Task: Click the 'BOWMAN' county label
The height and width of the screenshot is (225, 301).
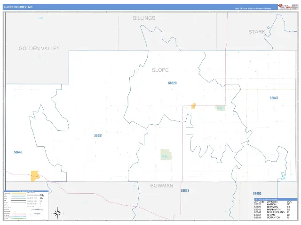Action: tap(162, 186)
